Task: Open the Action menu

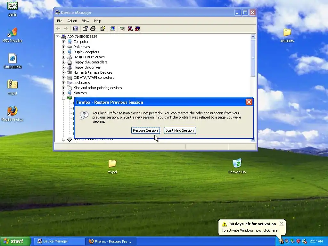Action: pos(72,21)
